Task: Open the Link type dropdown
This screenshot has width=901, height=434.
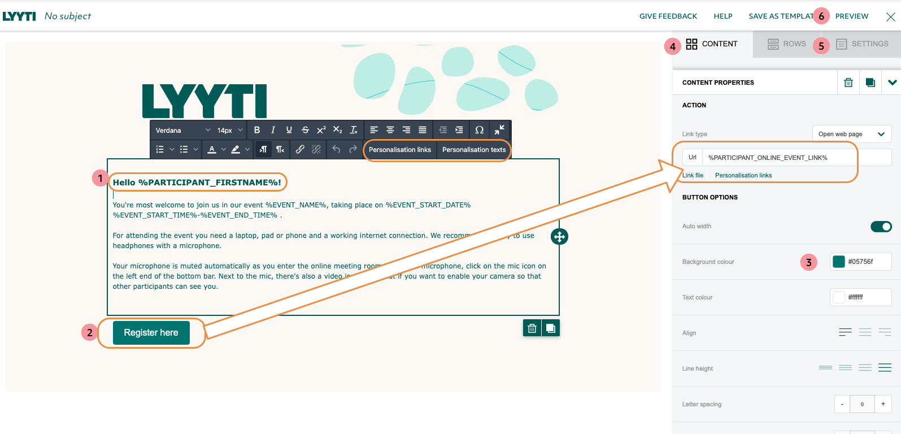Action: pos(852,134)
